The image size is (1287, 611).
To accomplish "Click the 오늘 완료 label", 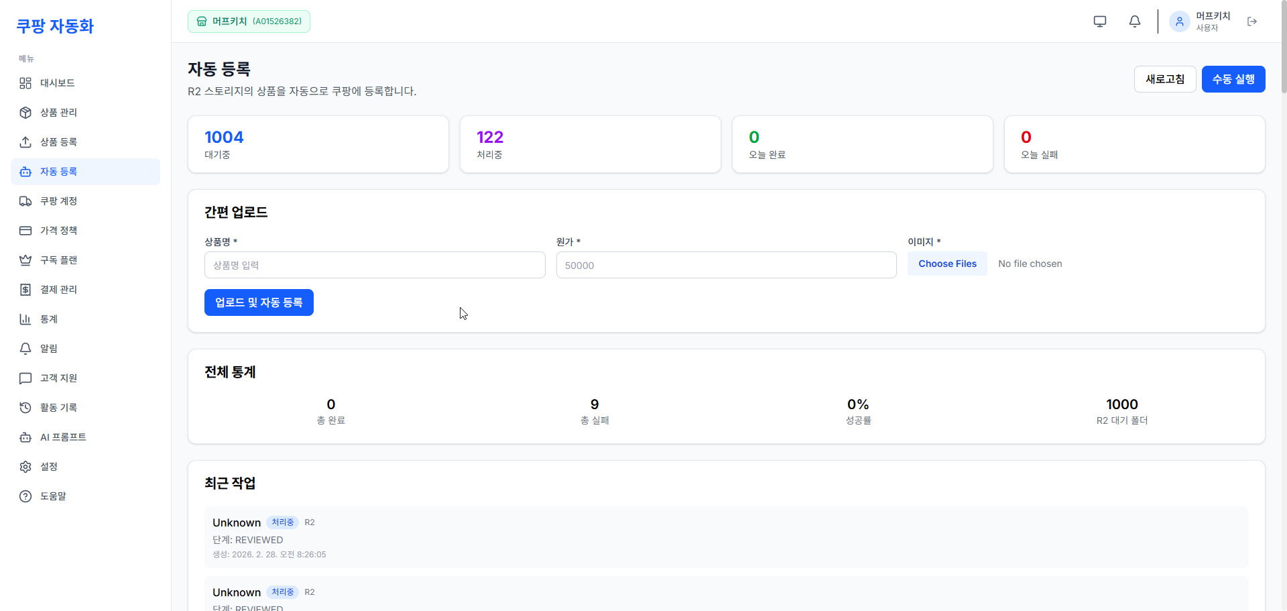I will pyautogui.click(x=767, y=155).
